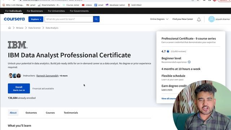The width and height of the screenshot is (231, 130).
Task: Focus the What do you want to learn search field
Action: pyautogui.click(x=69, y=19)
